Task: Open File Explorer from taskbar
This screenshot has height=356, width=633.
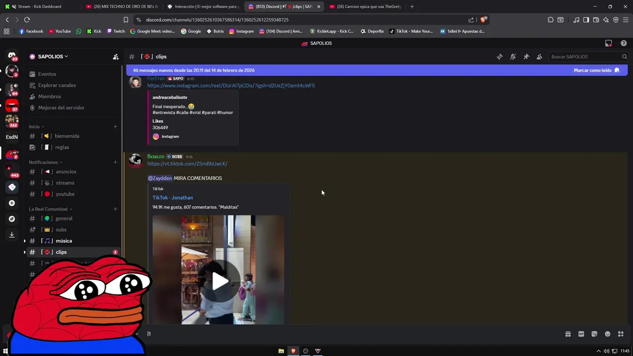Action: pos(281,351)
